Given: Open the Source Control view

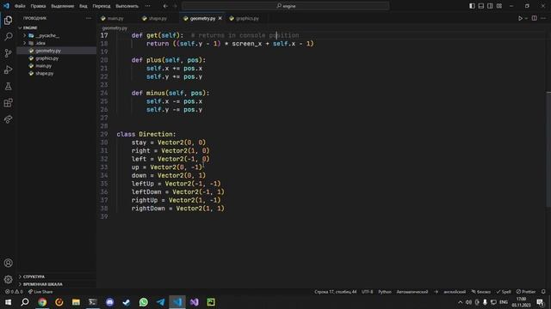Looking at the screenshot, I should click(x=8, y=53).
